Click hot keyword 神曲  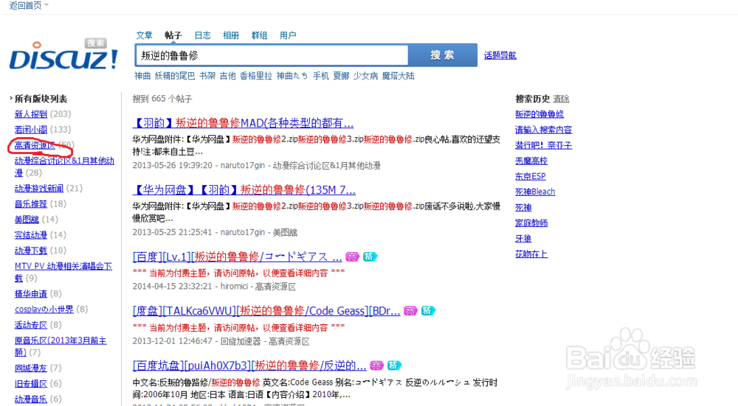(142, 76)
